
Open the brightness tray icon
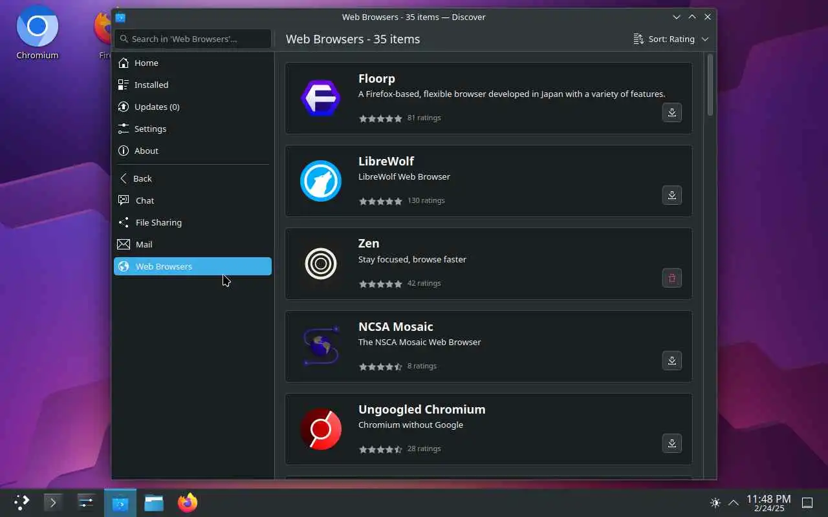(715, 502)
